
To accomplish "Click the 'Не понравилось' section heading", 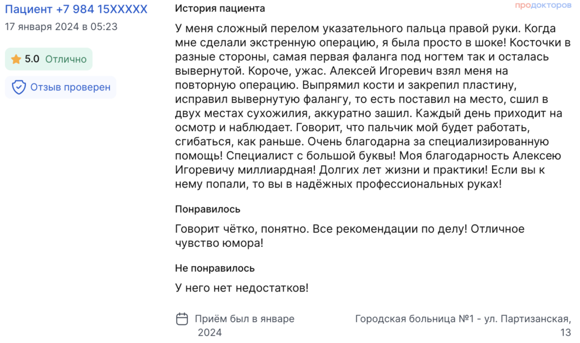I will click(x=215, y=268).
